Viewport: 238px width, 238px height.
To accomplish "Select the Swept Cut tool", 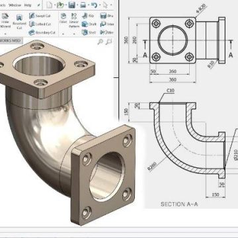I will point(40,16).
